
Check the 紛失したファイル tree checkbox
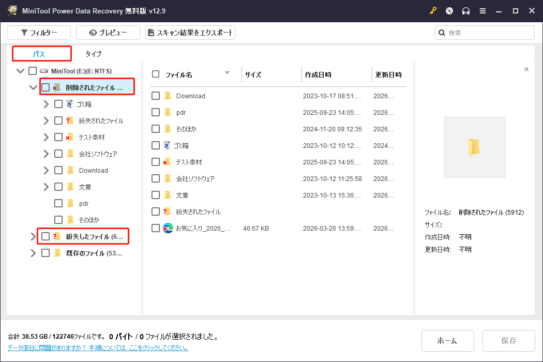pos(46,237)
